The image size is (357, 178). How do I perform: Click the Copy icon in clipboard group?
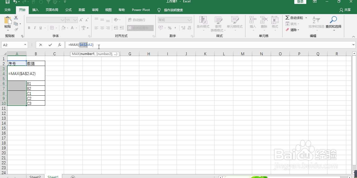coord(16,24)
